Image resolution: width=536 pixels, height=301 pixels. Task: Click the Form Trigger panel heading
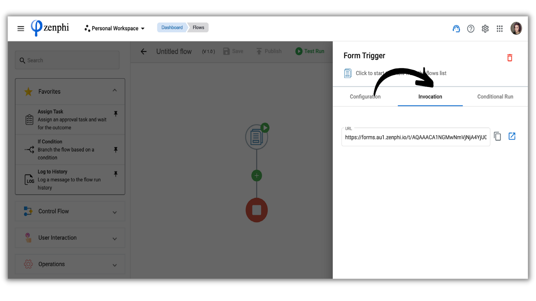(x=364, y=56)
